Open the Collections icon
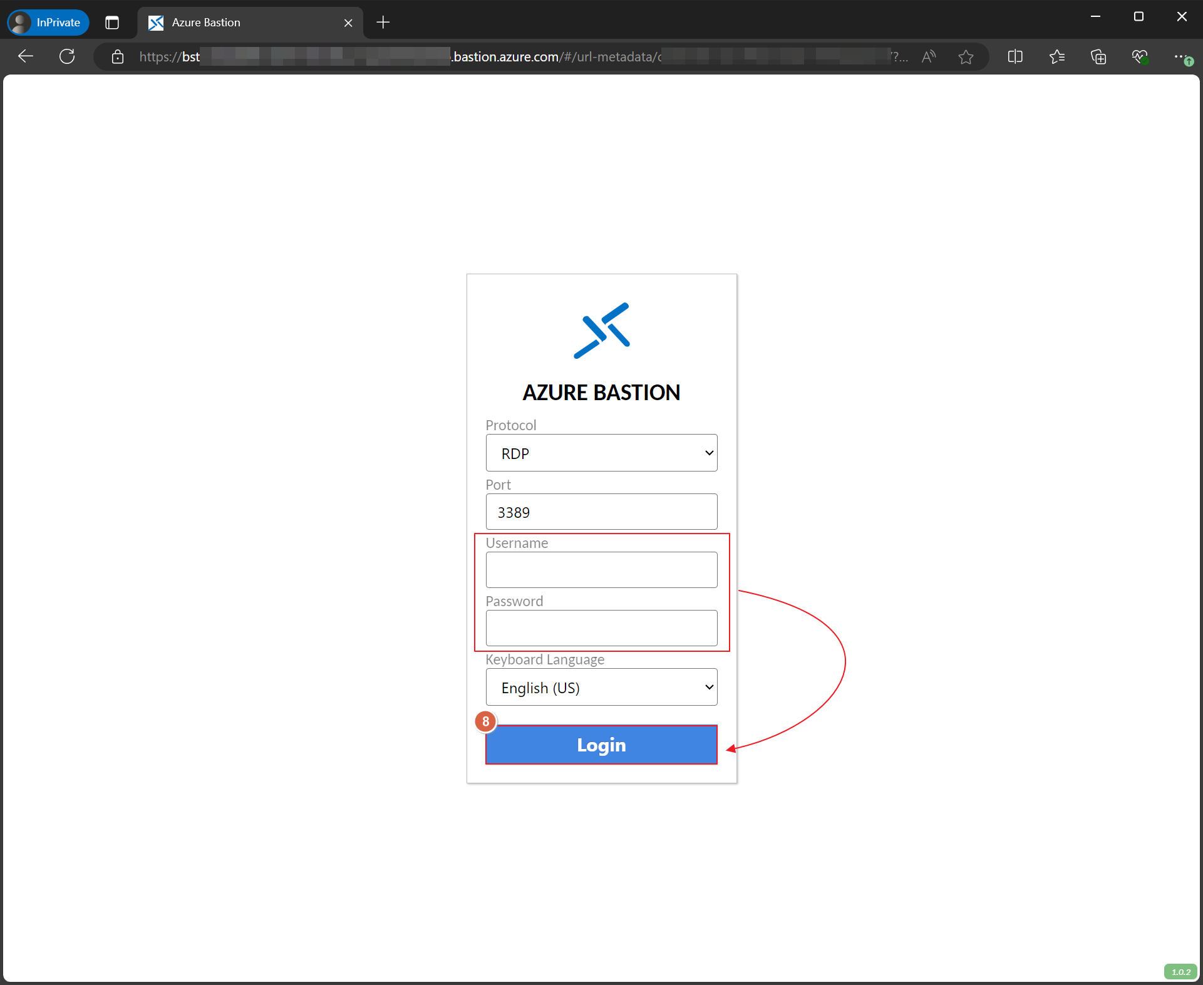Image resolution: width=1203 pixels, height=985 pixels. pyautogui.click(x=1098, y=57)
